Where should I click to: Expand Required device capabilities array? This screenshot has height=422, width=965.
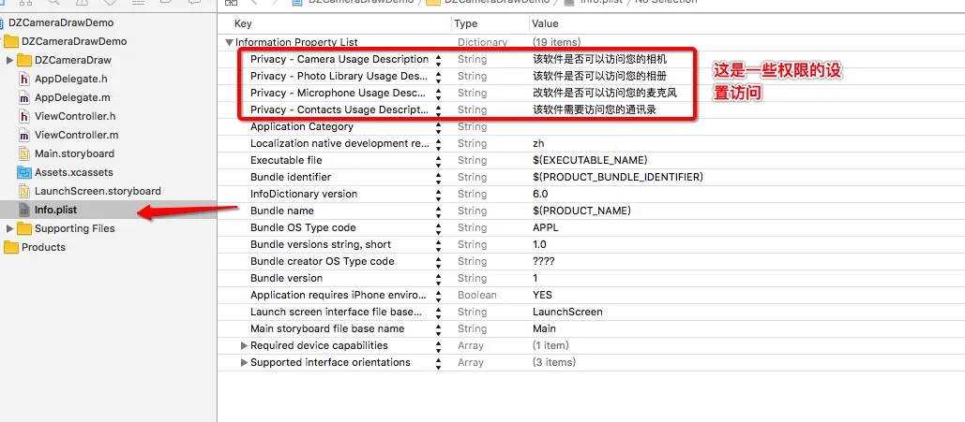(x=245, y=346)
